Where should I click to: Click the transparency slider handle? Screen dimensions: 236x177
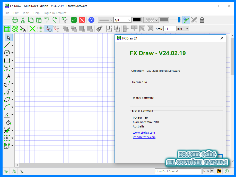pyautogui.click(x=179, y=20)
